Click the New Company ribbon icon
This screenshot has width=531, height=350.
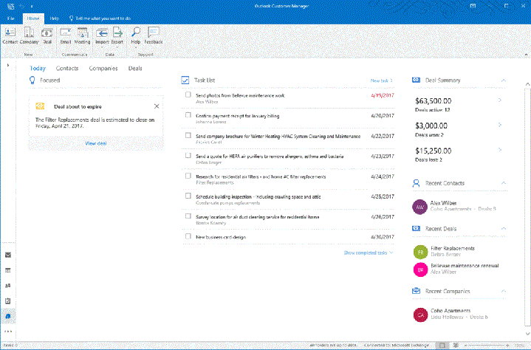tap(29, 32)
